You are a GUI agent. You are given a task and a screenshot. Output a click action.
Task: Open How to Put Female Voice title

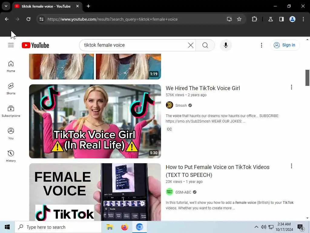click(x=217, y=171)
